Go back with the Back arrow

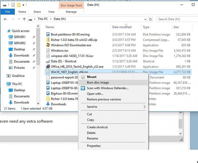click(x=6, y=19)
